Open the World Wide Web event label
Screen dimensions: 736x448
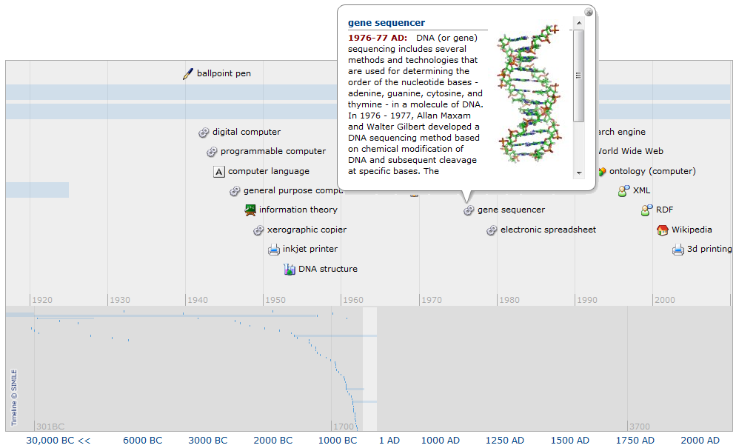point(630,151)
